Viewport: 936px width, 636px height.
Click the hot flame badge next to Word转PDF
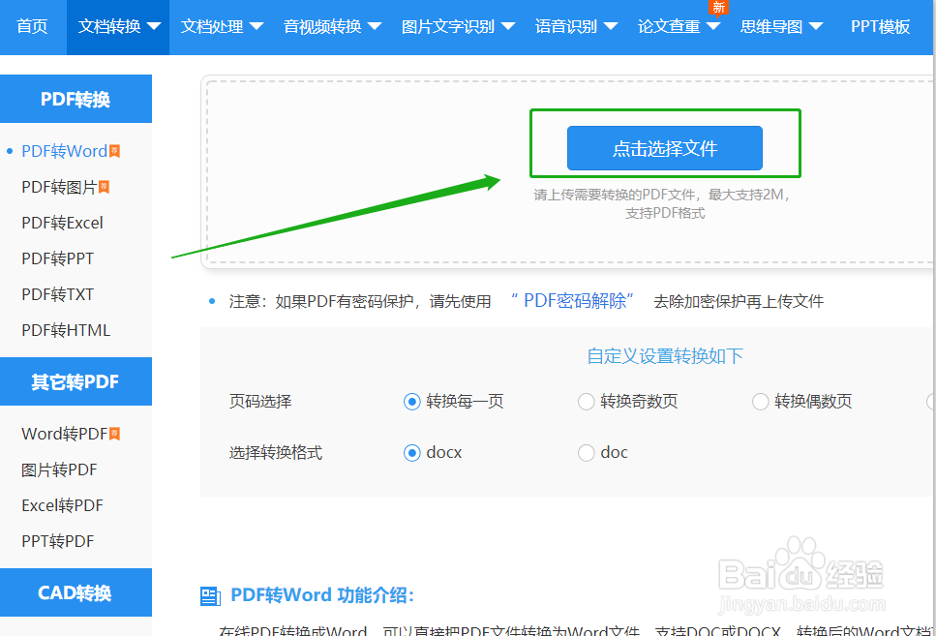pyautogui.click(x=116, y=432)
